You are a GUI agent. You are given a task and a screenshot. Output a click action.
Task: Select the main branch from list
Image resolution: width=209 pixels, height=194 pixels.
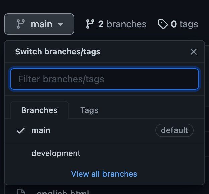click(x=41, y=130)
